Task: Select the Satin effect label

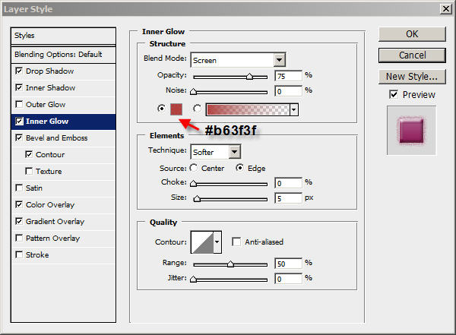Action: pyautogui.click(x=34, y=188)
